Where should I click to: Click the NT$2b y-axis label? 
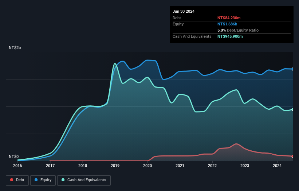15,48
